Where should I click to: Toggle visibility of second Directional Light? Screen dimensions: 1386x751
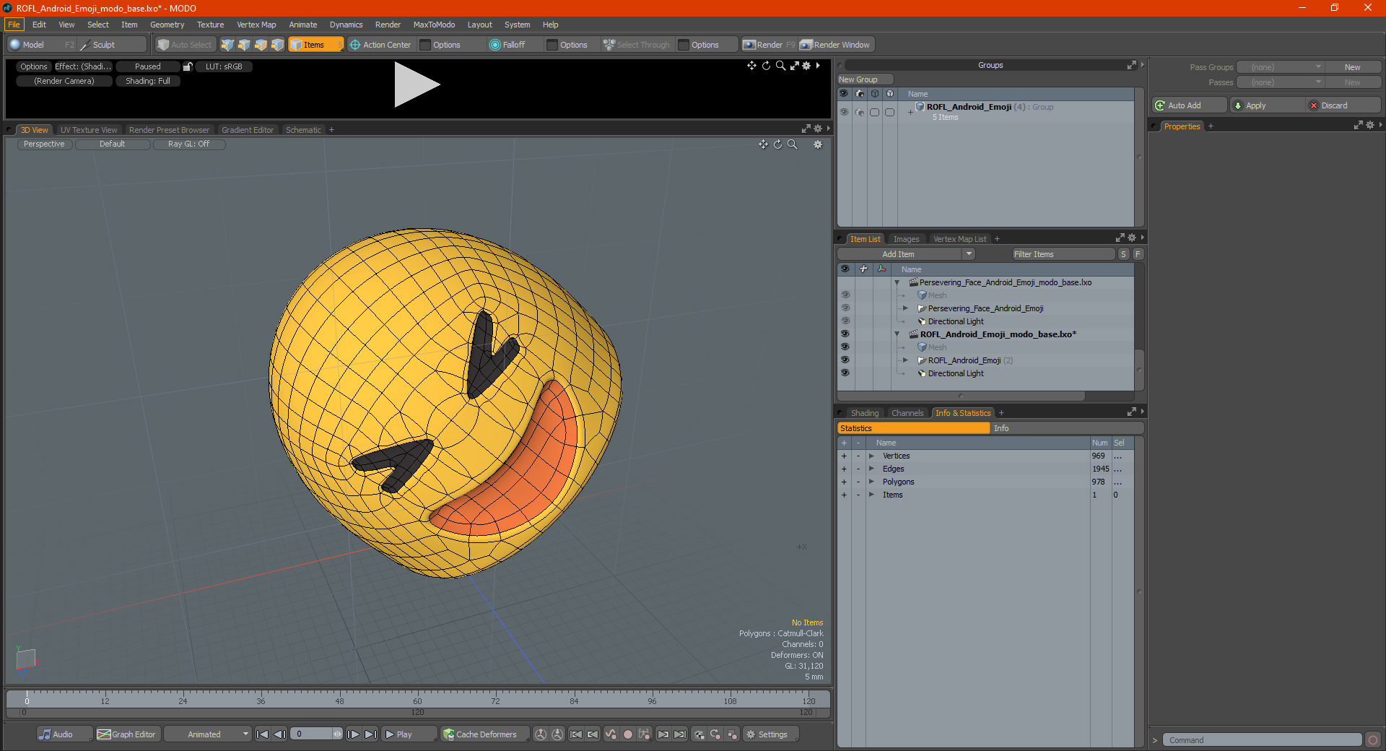(845, 373)
